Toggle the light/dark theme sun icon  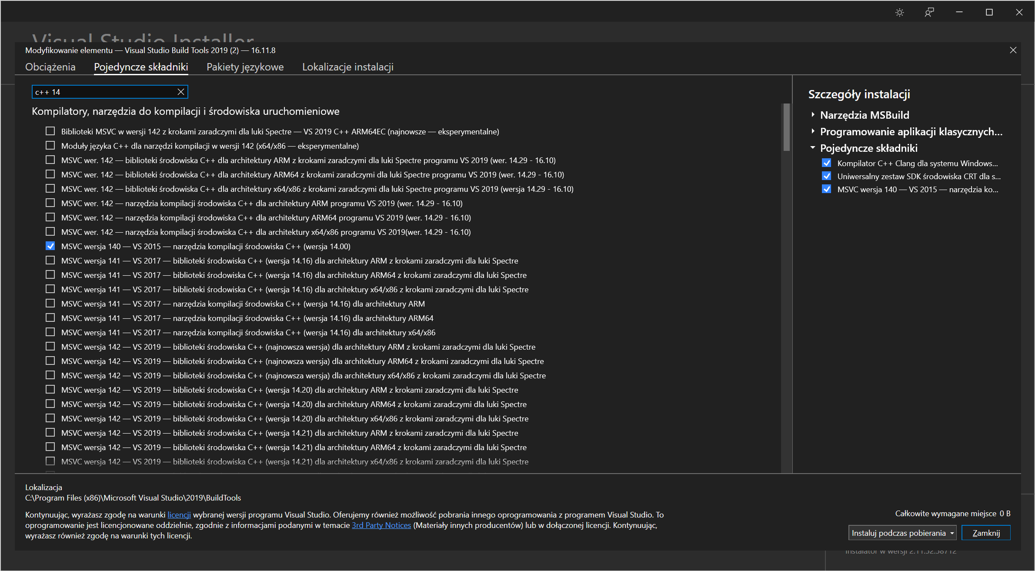point(899,13)
